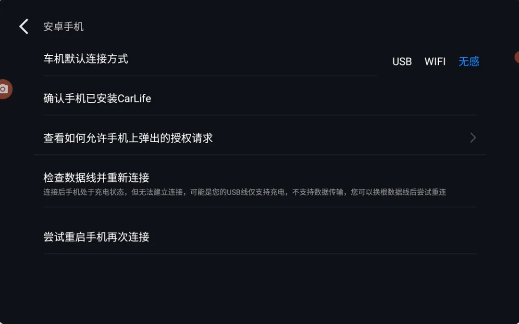519x324 pixels.
Task: Open 检查数据线并重新连接 item
Action: pos(96,177)
